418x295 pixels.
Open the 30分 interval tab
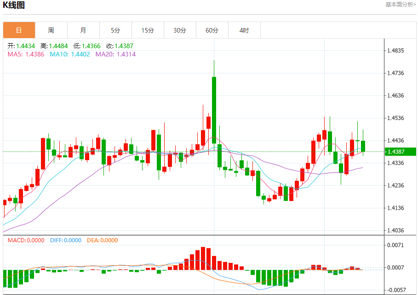180,30
